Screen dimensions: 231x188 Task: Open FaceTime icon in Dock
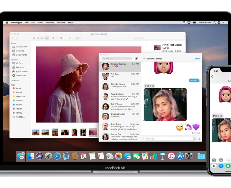[136, 156]
